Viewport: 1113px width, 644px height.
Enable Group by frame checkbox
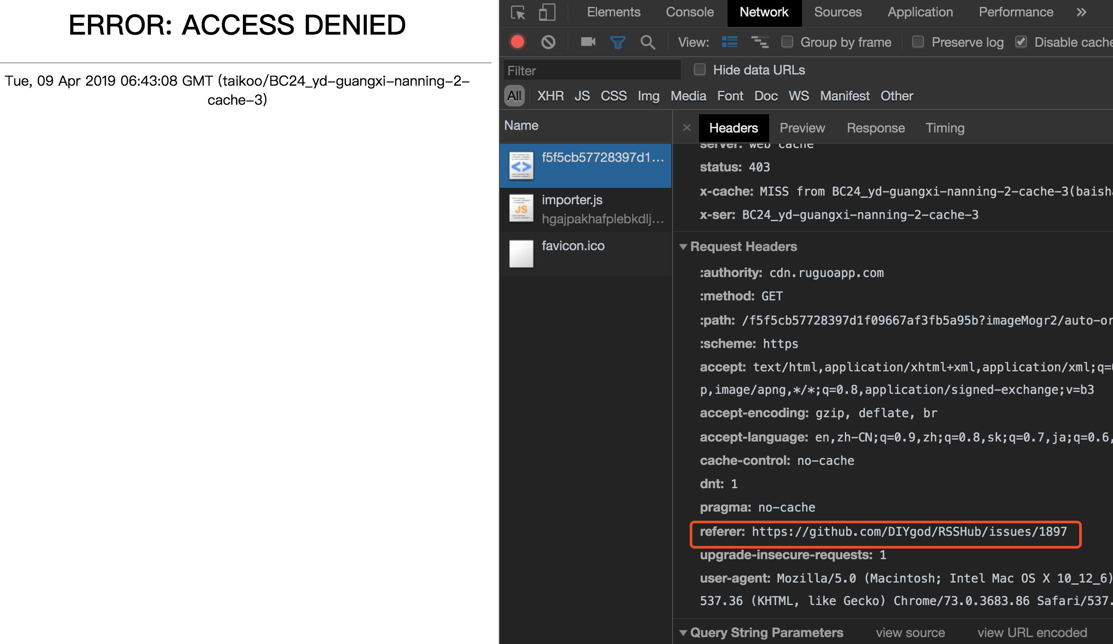(x=787, y=42)
